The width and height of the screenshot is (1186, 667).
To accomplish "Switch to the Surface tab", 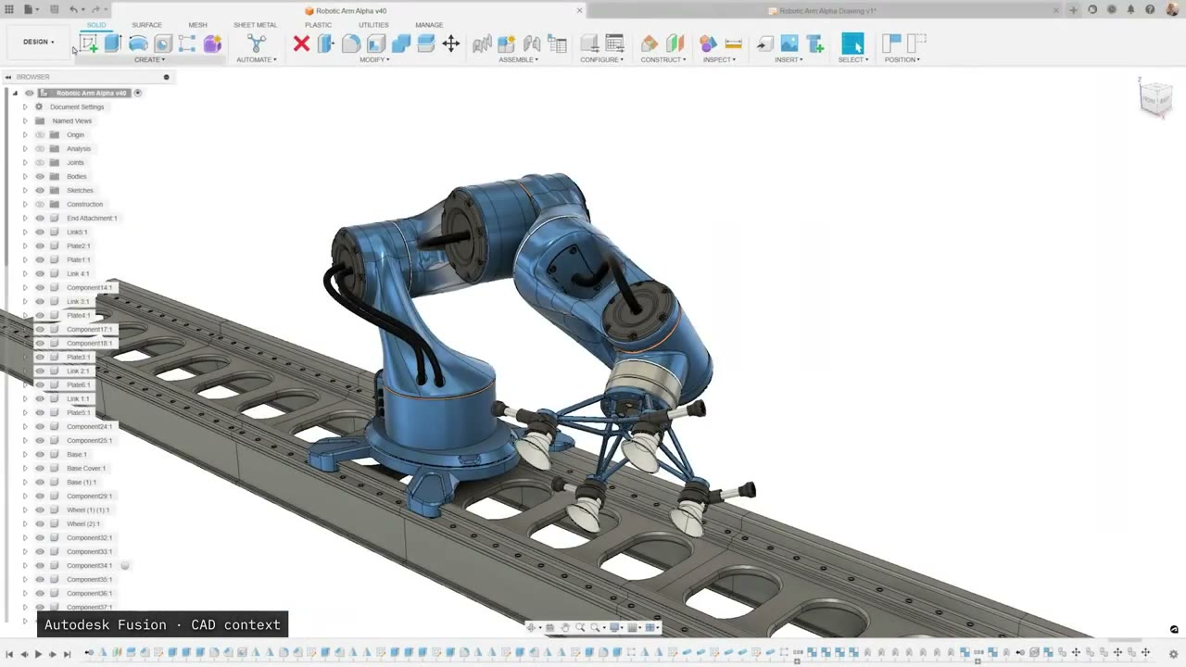I will (146, 25).
